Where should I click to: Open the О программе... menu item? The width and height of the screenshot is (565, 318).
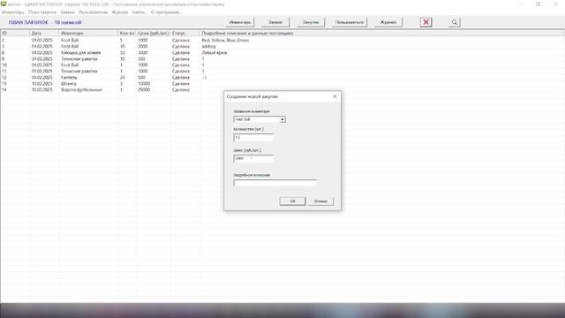click(166, 12)
